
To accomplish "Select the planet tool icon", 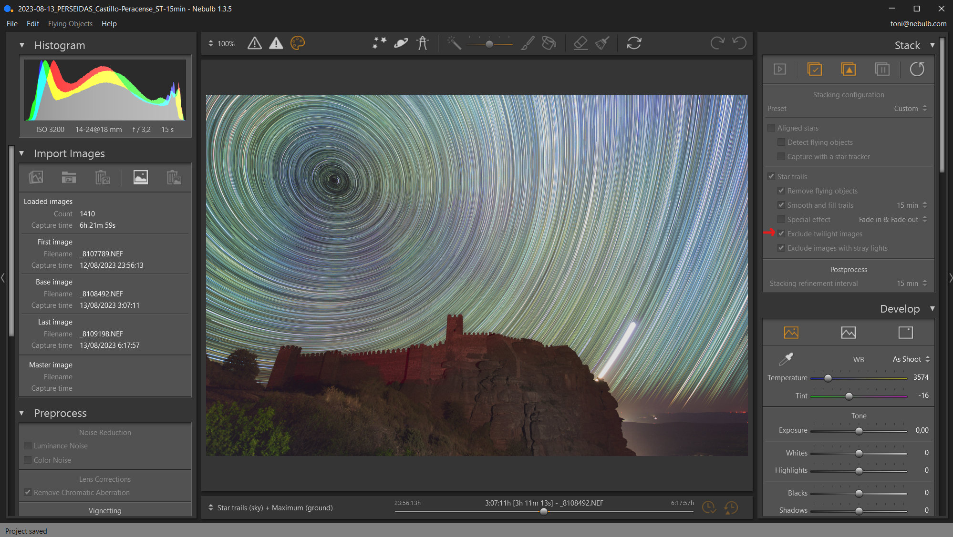I will (x=401, y=43).
